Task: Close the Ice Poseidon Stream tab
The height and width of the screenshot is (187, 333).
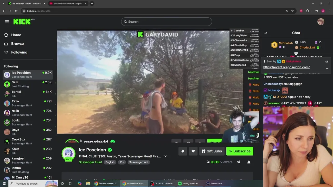Action: (44, 3)
